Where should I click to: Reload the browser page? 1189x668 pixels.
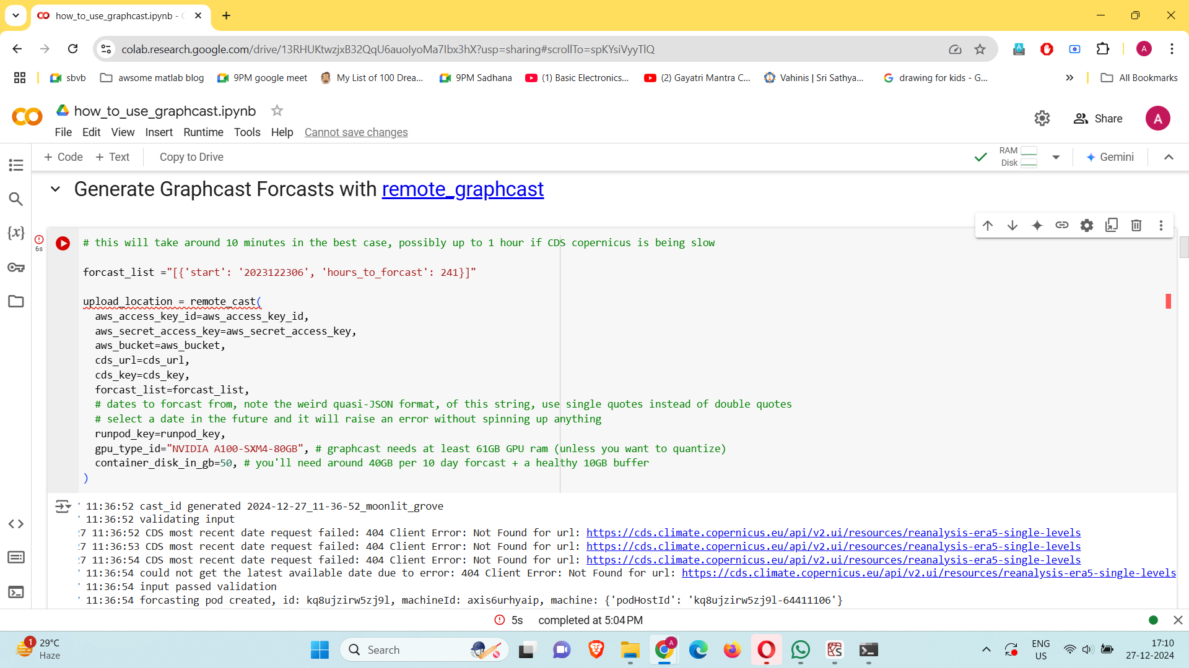(x=72, y=49)
